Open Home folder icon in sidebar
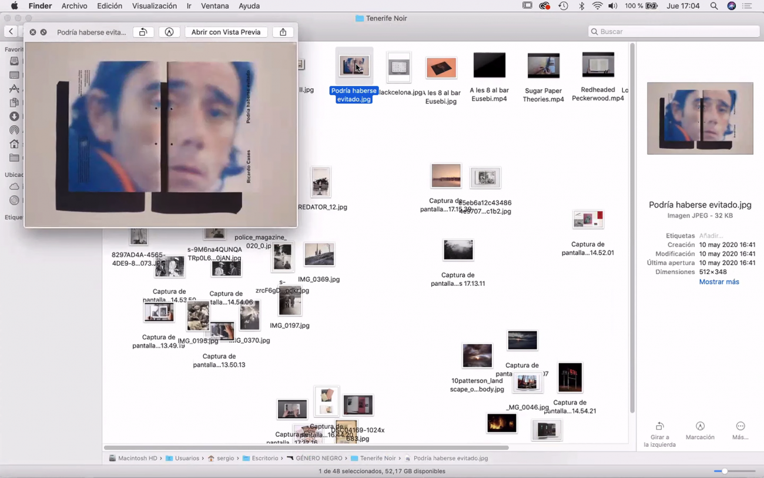The width and height of the screenshot is (764, 478). (15, 144)
